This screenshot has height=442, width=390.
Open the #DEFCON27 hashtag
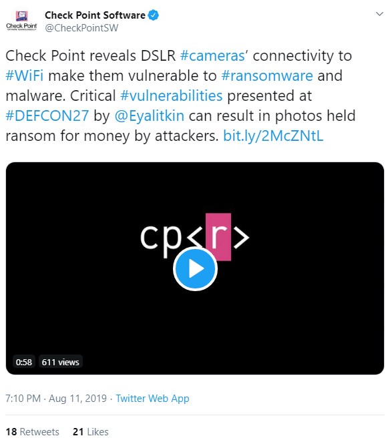(x=47, y=116)
